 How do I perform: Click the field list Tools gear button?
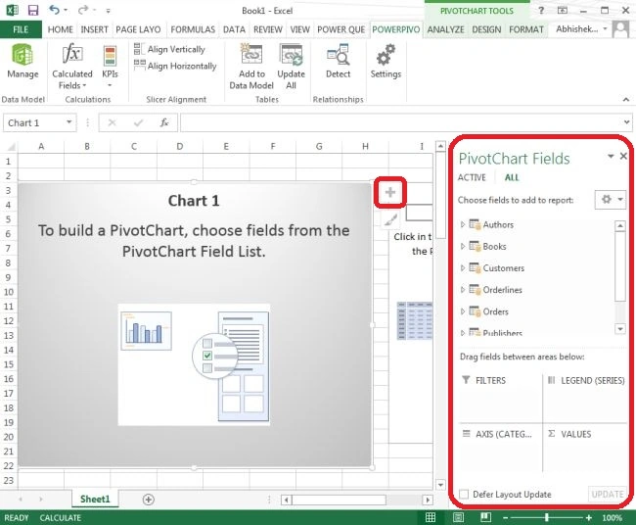611,200
